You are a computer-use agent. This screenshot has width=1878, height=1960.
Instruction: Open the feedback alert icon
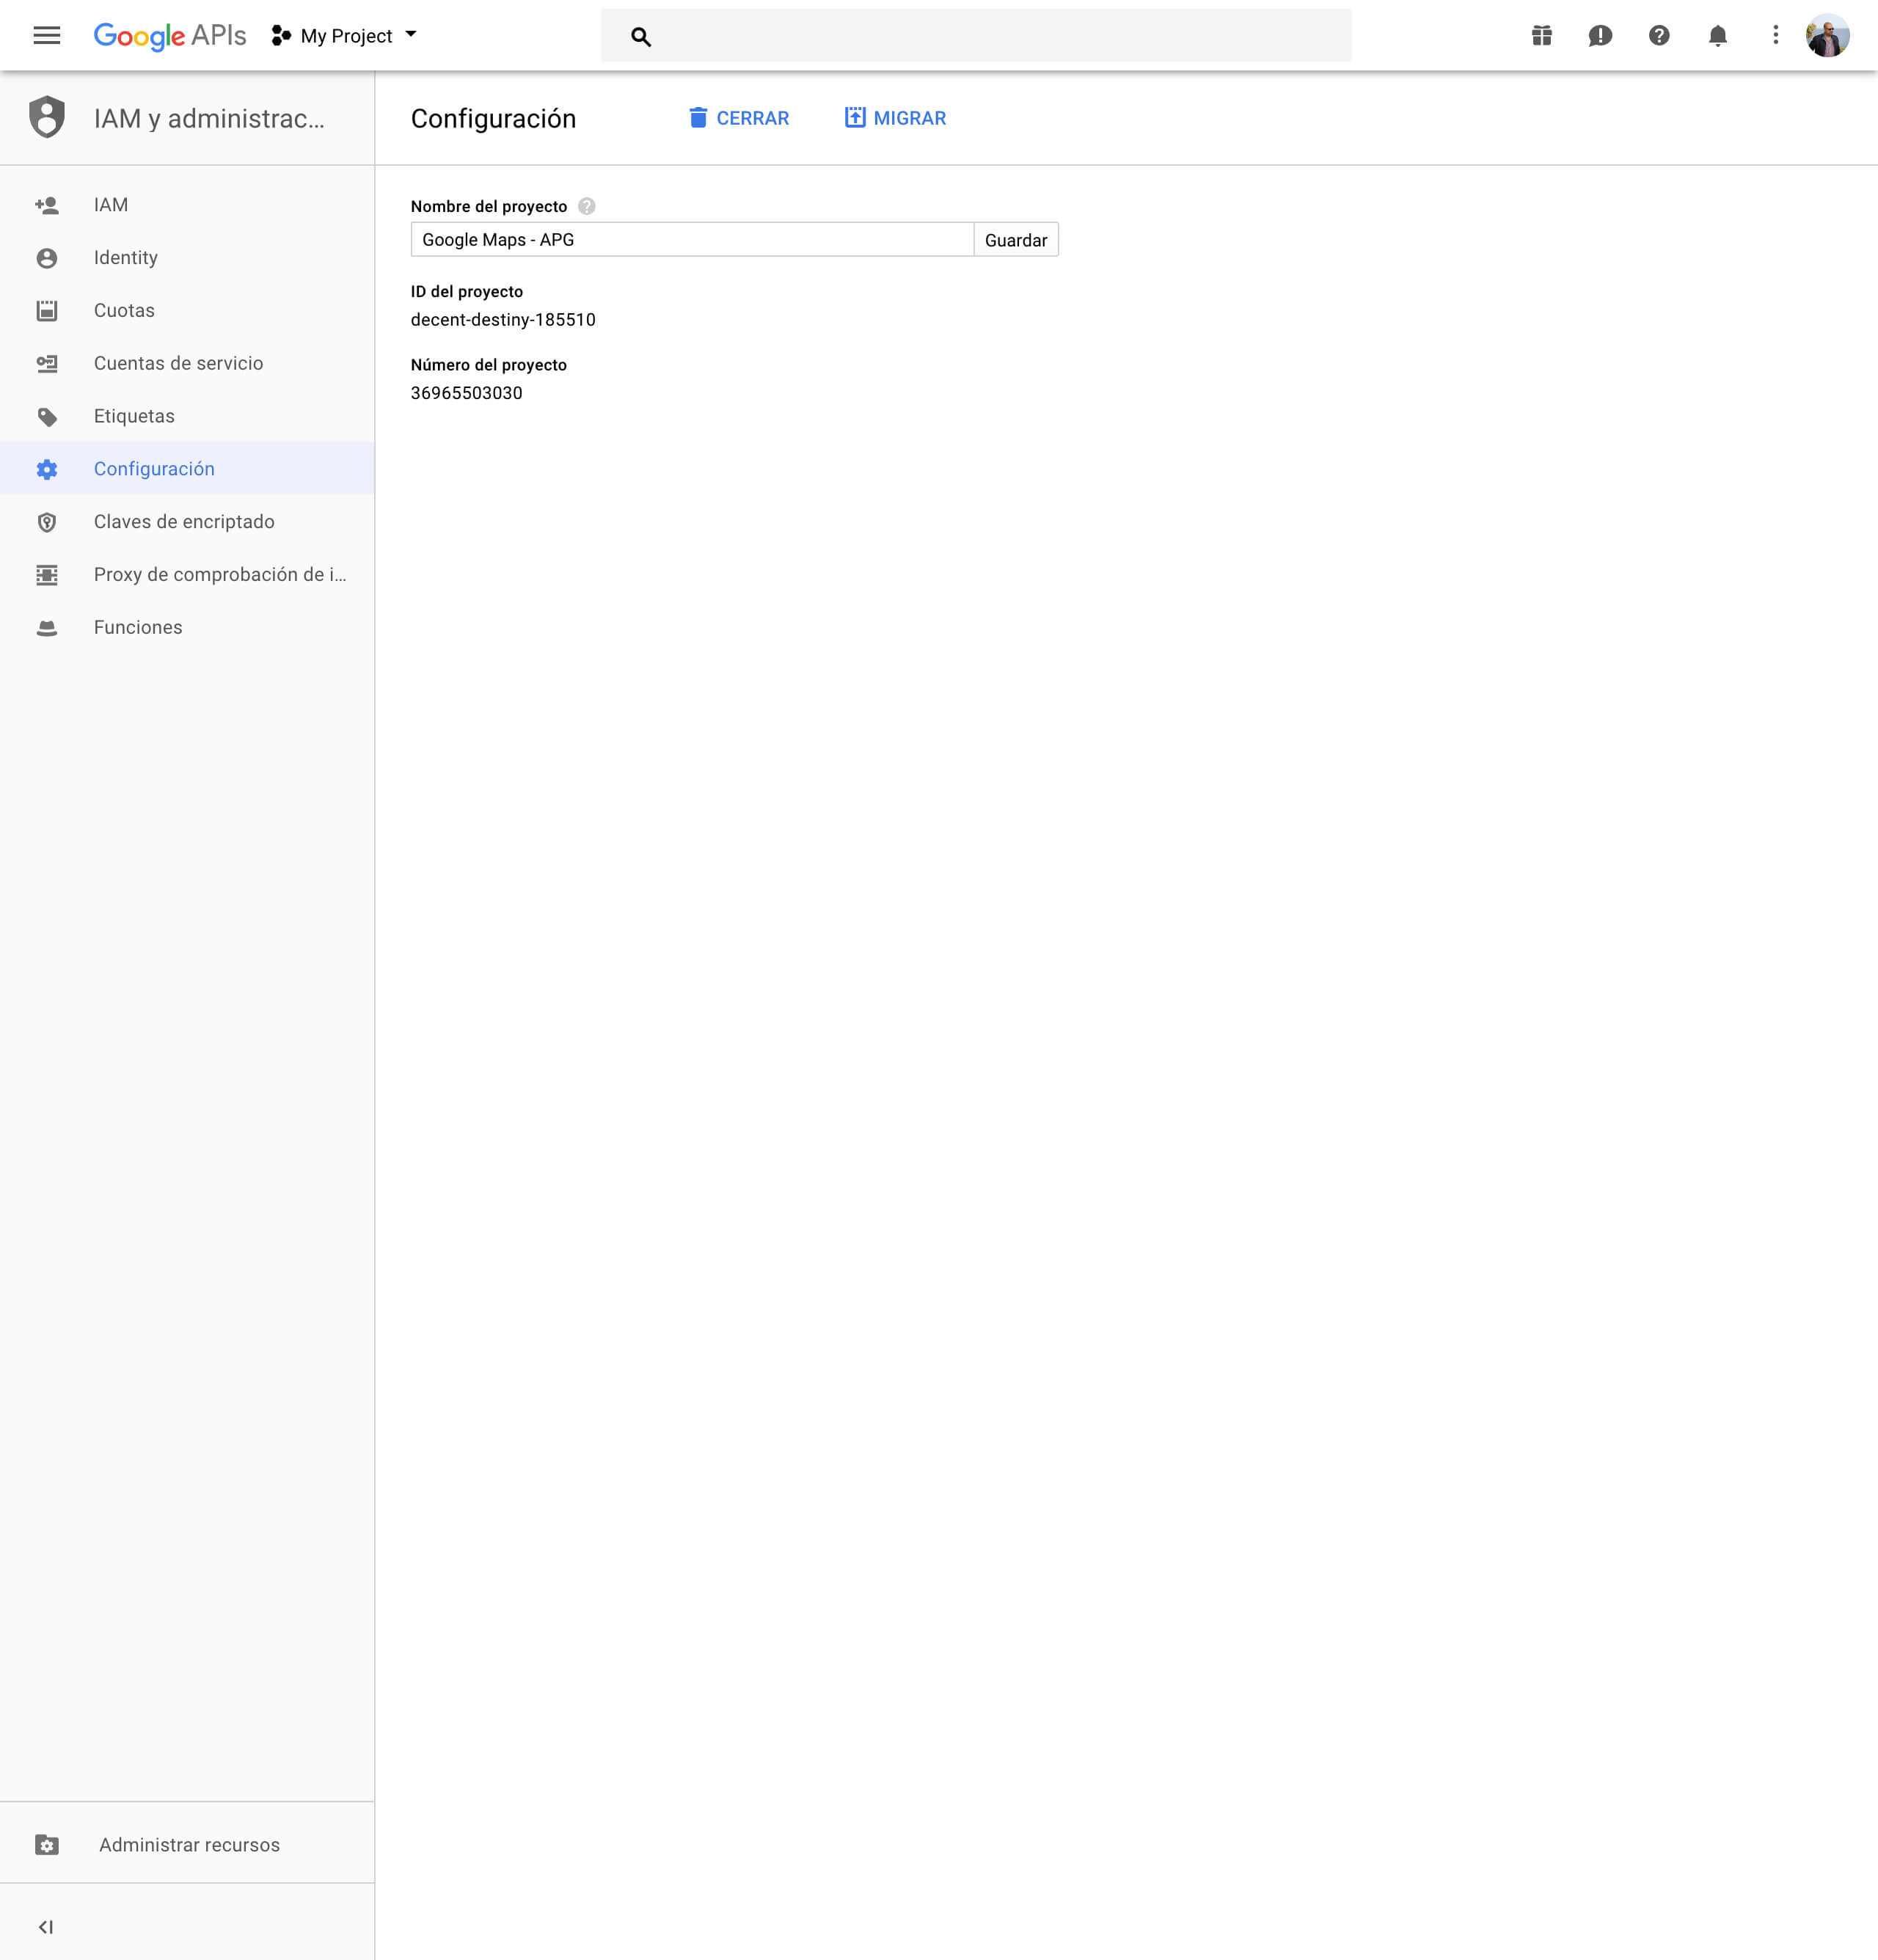(1600, 36)
